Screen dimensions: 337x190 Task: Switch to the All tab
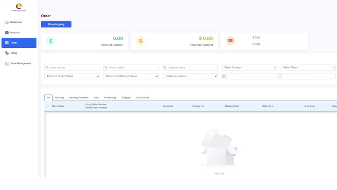(48, 98)
